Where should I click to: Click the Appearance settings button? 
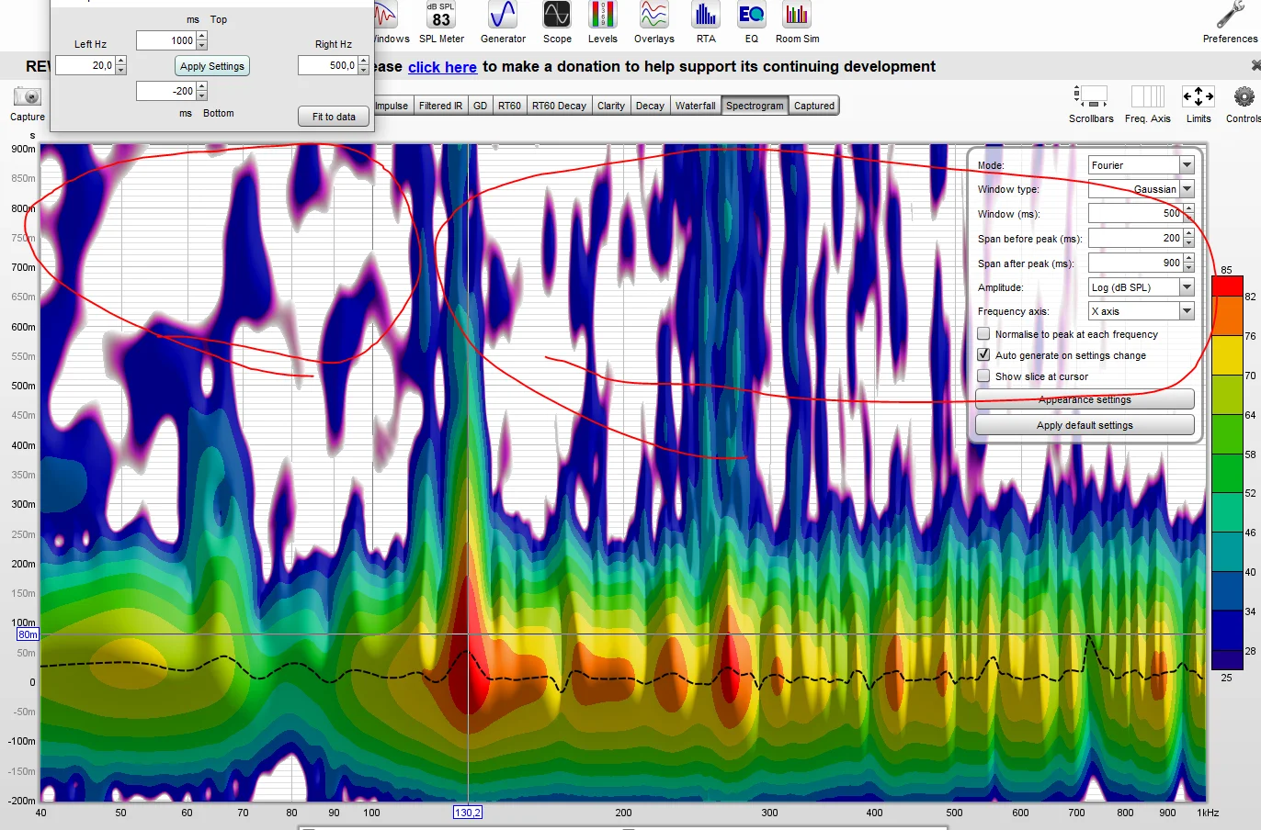pos(1085,399)
